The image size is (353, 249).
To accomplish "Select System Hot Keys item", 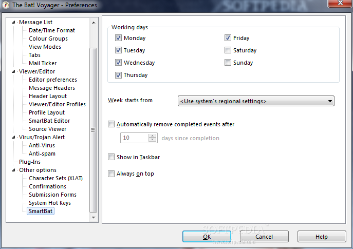I will point(49,203).
